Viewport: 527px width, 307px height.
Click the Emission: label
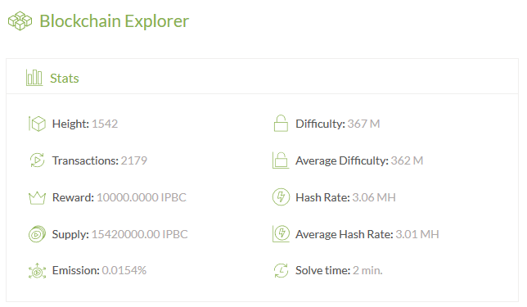point(76,270)
